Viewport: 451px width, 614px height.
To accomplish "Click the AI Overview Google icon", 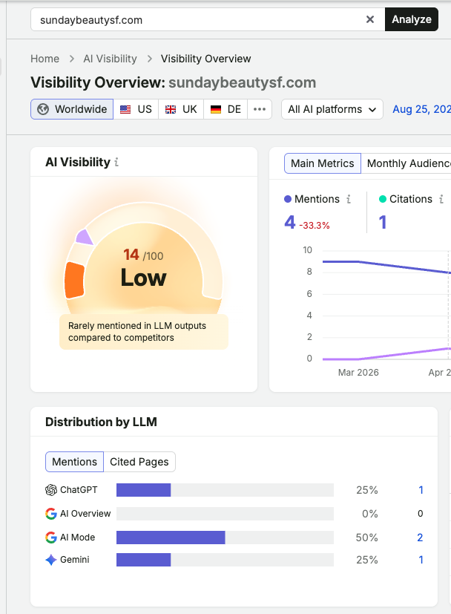I will pyautogui.click(x=51, y=514).
